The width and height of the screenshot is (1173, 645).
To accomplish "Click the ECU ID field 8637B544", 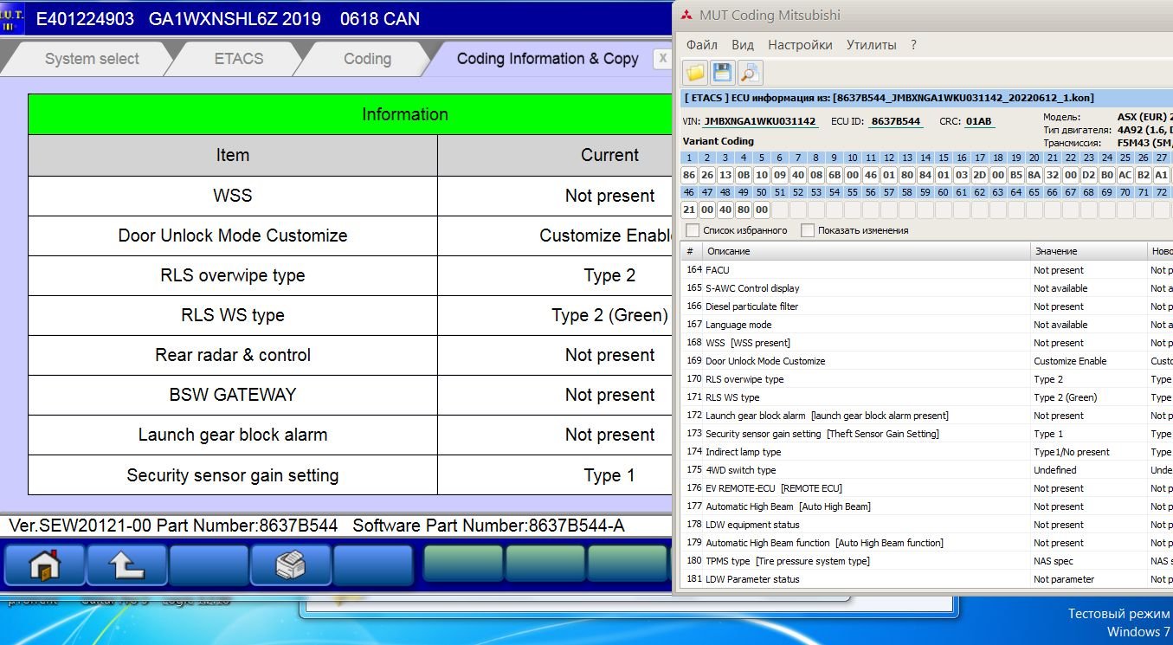I will pyautogui.click(x=895, y=121).
